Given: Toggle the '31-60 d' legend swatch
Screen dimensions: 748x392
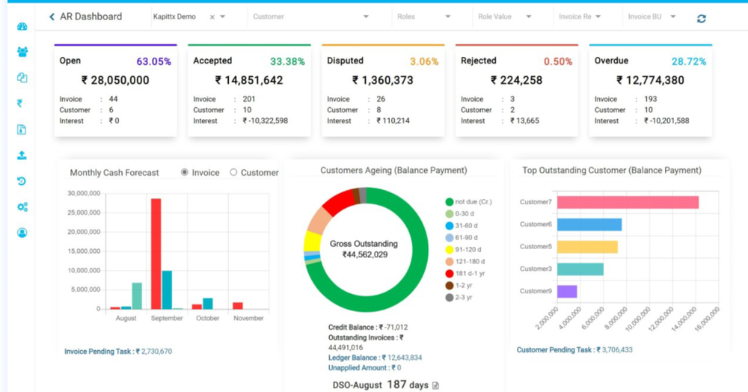Looking at the screenshot, I should click(x=449, y=226).
